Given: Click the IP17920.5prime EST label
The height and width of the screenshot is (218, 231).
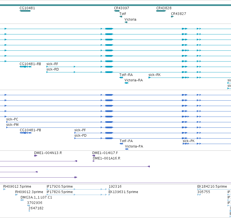Looking at the screenshot, I should coord(60,187).
